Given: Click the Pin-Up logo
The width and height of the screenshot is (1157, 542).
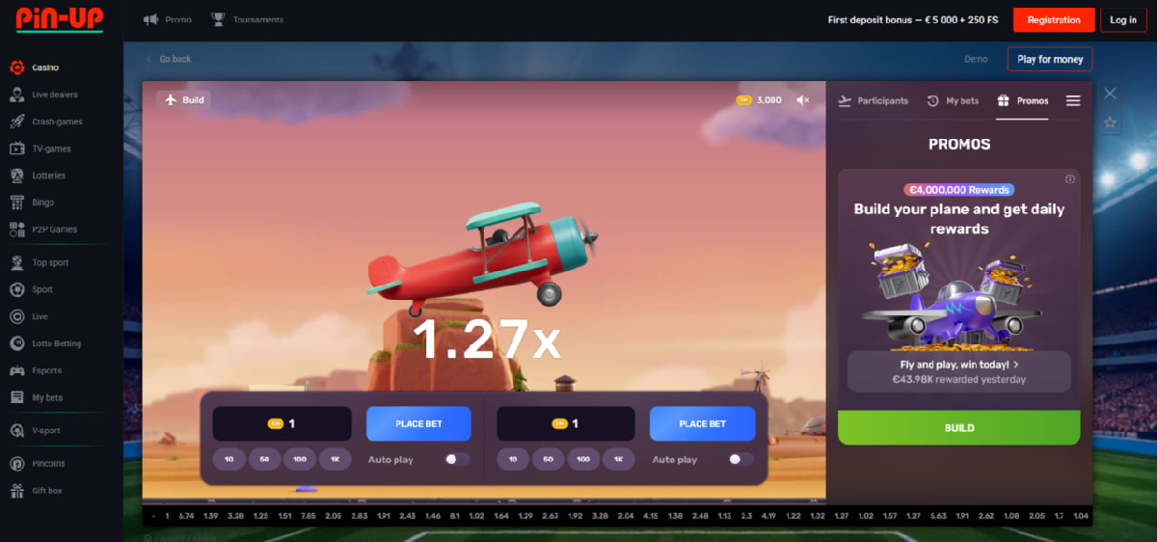Looking at the screenshot, I should pos(60,18).
